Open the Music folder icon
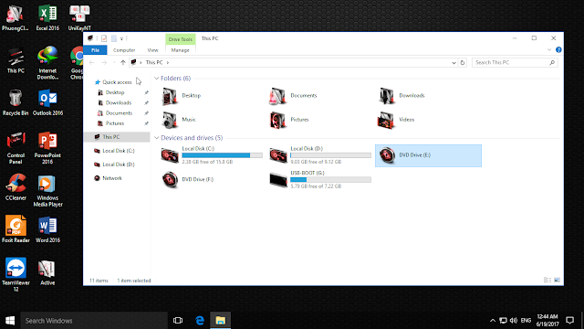The image size is (584, 329). [x=170, y=120]
